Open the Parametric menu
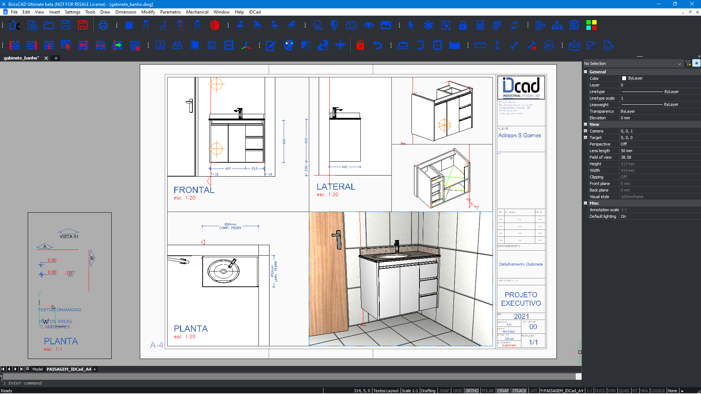This screenshot has width=701, height=394. coord(171,12)
